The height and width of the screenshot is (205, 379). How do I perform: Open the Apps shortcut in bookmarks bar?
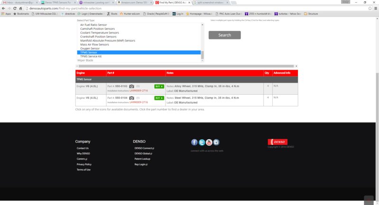6,14
